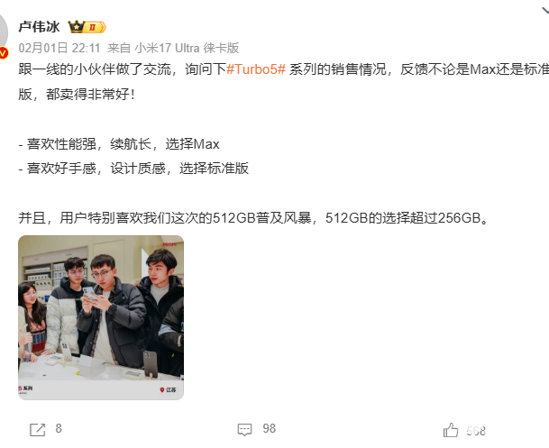Open the profile avatar at left edge

click(x=3, y=33)
